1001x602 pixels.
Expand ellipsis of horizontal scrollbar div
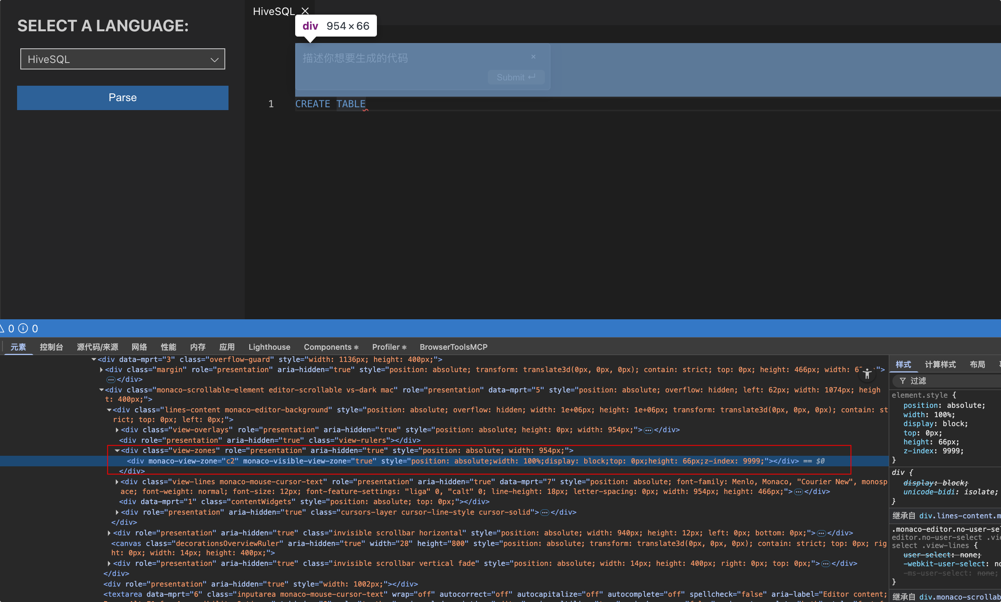(821, 533)
